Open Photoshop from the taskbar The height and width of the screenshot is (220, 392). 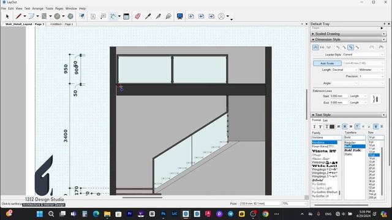pos(164,214)
